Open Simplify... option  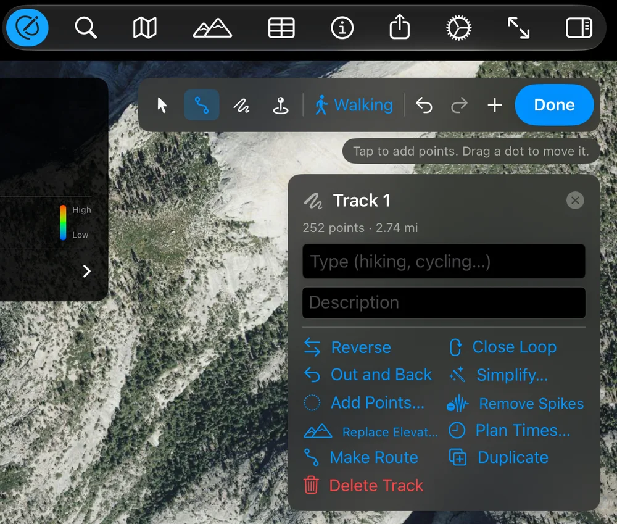coord(498,375)
